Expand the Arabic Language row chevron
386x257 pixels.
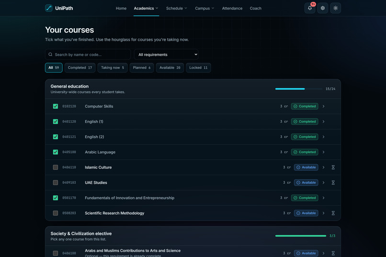(x=323, y=152)
